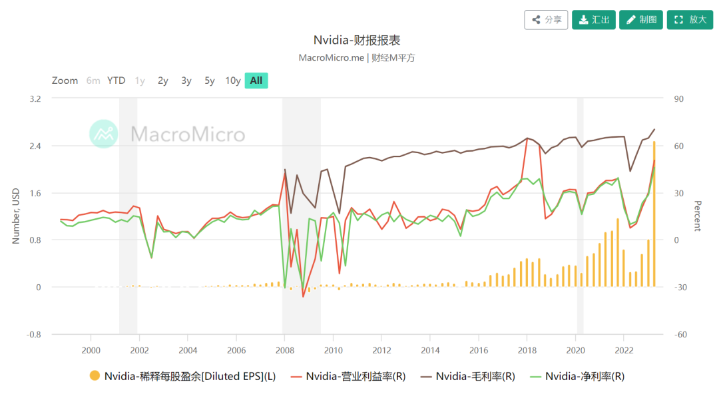The height and width of the screenshot is (394, 719).
Task: Click the 2020 x-axis year label
Action: coord(576,350)
